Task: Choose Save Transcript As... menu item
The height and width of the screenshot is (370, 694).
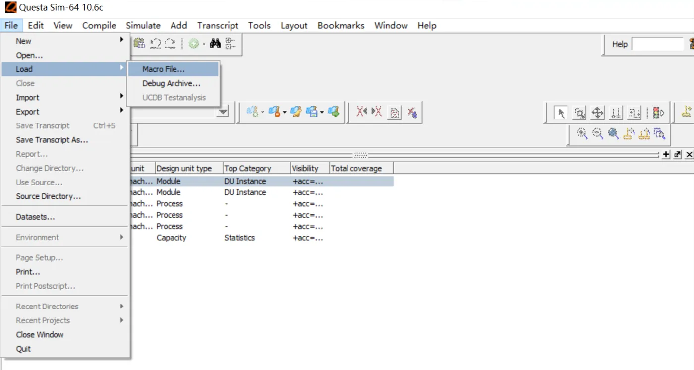Action: point(65,140)
